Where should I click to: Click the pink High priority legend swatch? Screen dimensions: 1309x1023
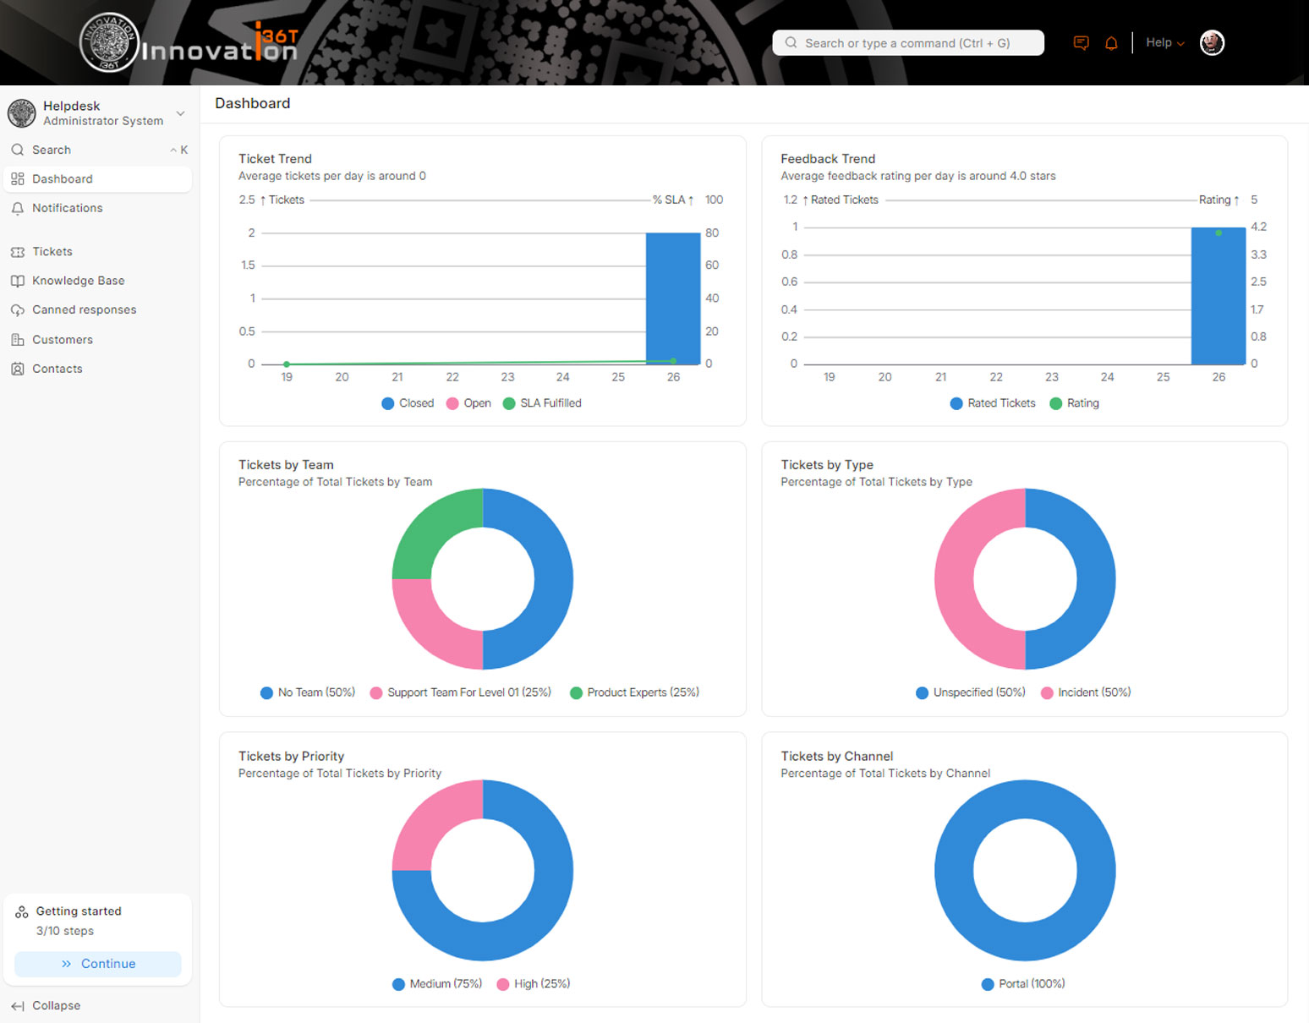click(503, 984)
